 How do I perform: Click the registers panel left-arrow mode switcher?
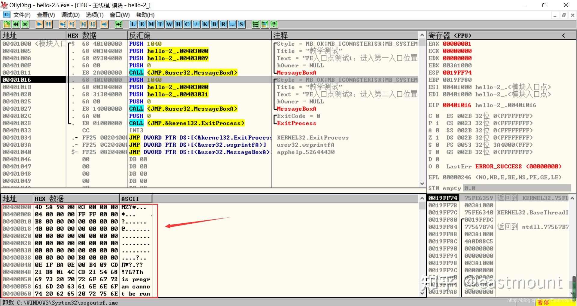(x=563, y=35)
